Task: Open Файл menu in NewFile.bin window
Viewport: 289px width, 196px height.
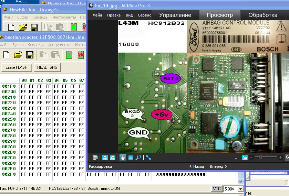Action: 9,17
